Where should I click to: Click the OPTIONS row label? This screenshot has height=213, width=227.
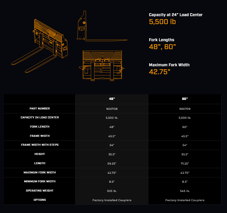pos(40,200)
